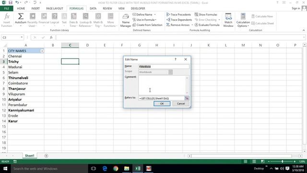The height and width of the screenshot is (173, 307).
Task: Click the zoom slider handle
Action: 283,161
